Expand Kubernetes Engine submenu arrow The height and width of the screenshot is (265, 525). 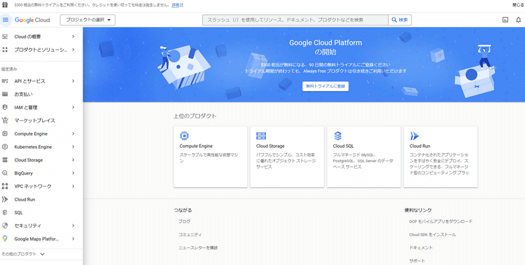73,147
